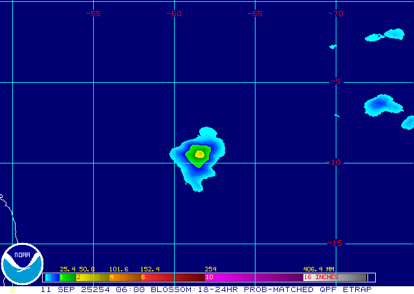Click the green rainfall ring around the storm center

[192, 156]
